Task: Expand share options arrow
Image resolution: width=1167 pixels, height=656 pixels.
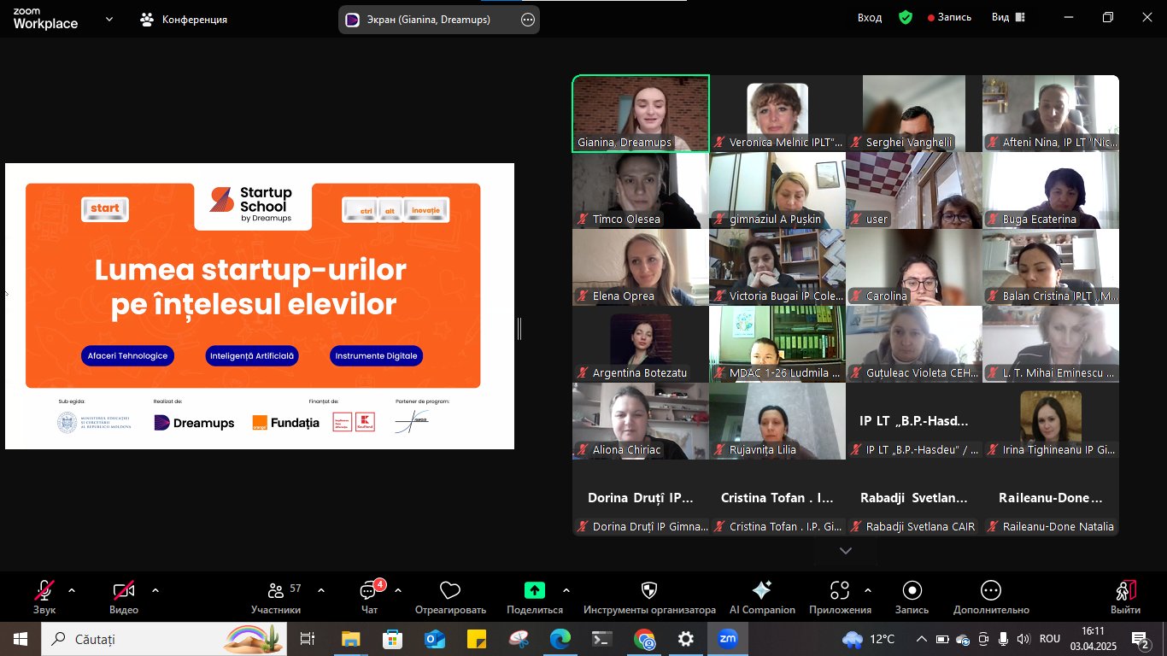Action: coord(566,590)
